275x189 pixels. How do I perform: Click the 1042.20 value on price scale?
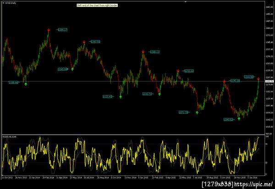pyautogui.click(x=269, y=120)
